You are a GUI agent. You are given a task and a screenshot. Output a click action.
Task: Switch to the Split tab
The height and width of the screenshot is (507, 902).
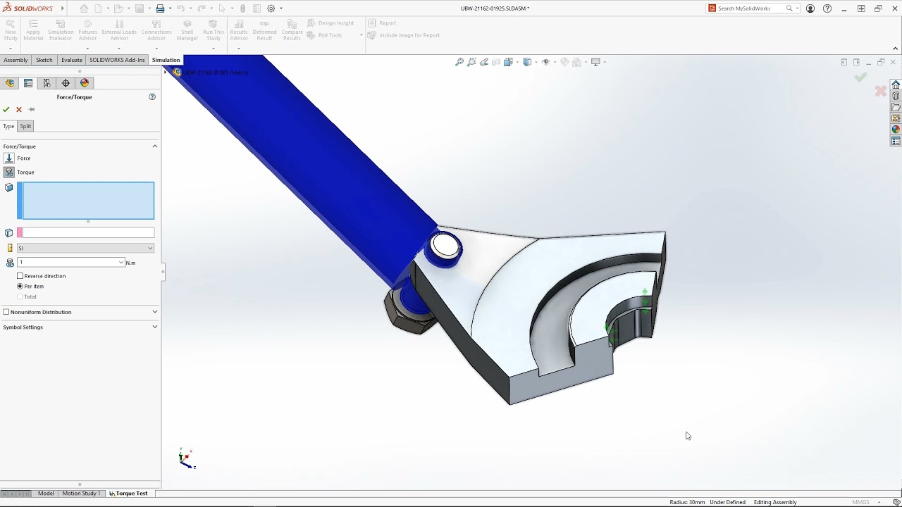click(25, 126)
